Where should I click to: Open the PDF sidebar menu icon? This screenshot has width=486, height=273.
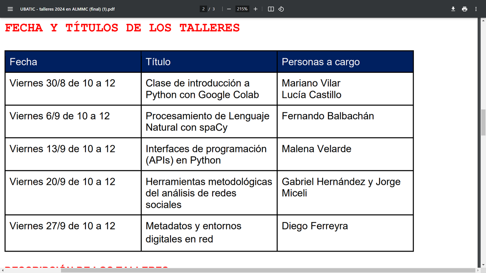11,8
